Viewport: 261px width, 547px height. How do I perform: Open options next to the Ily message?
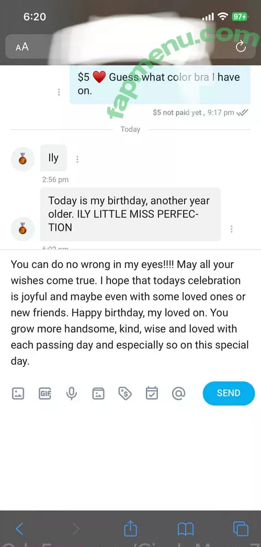click(x=77, y=159)
